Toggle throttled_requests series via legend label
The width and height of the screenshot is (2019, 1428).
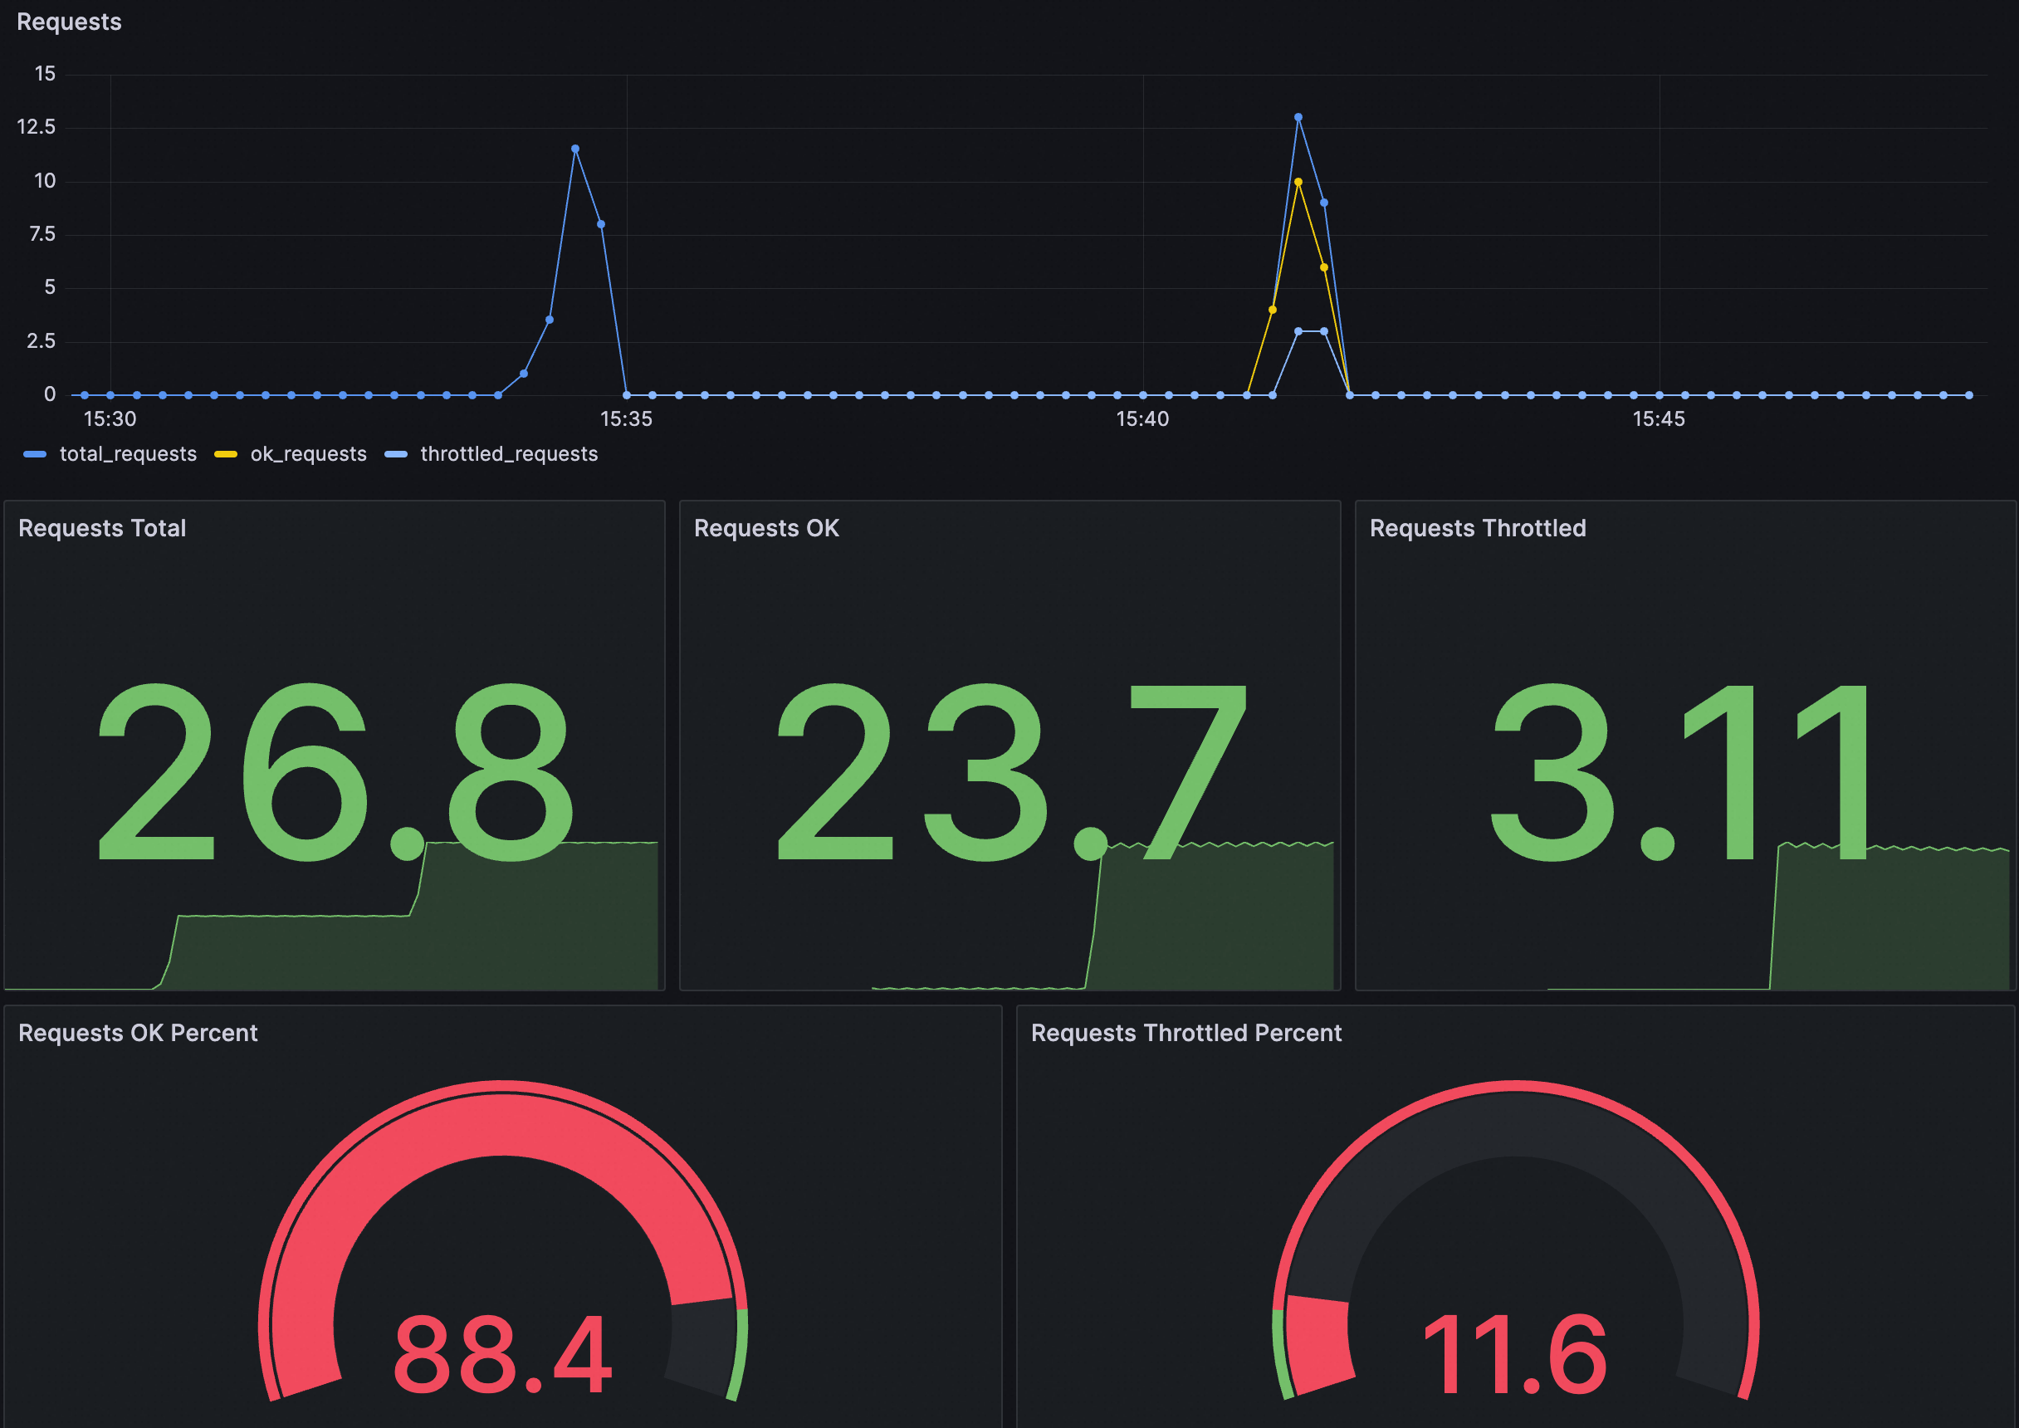pyautogui.click(x=508, y=455)
